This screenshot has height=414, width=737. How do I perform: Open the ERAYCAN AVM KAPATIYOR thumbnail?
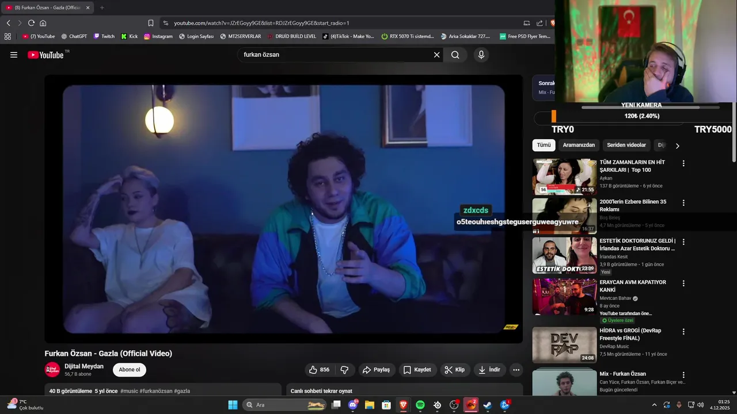tap(564, 297)
